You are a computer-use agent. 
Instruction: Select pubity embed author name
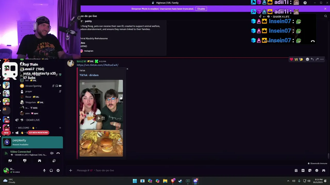tap(88, 21)
